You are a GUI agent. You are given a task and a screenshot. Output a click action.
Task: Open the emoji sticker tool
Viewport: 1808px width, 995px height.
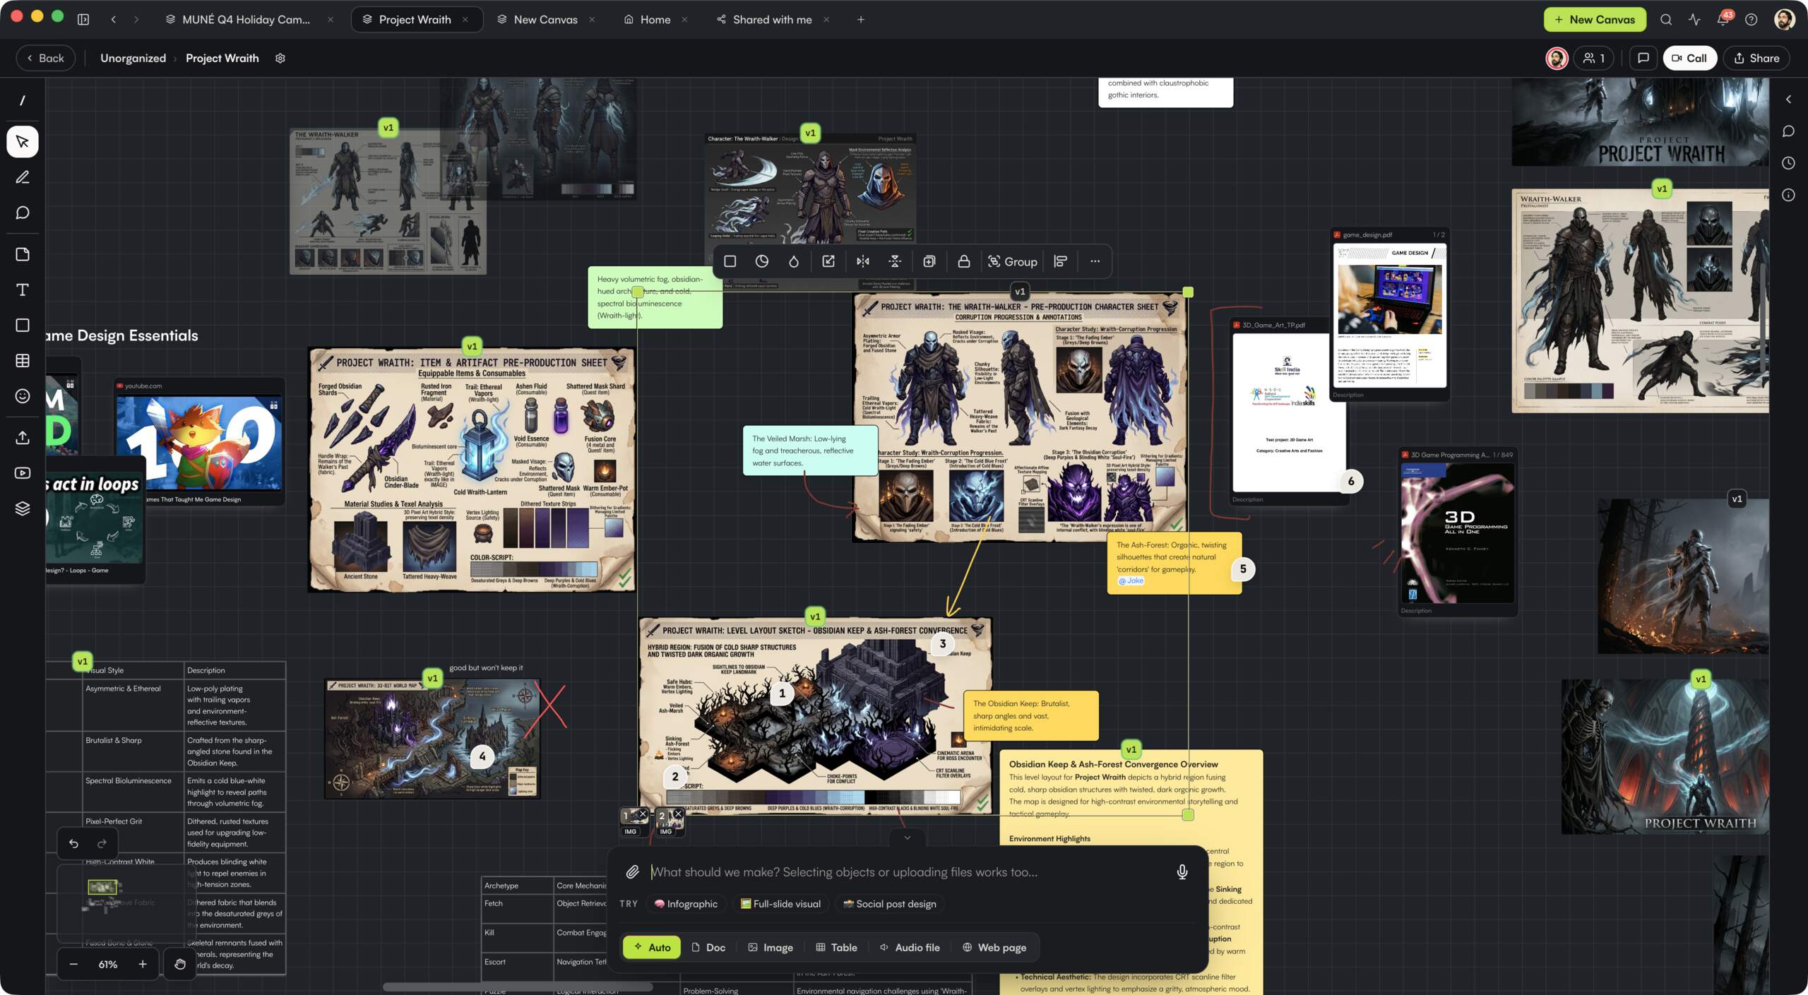[x=23, y=395]
